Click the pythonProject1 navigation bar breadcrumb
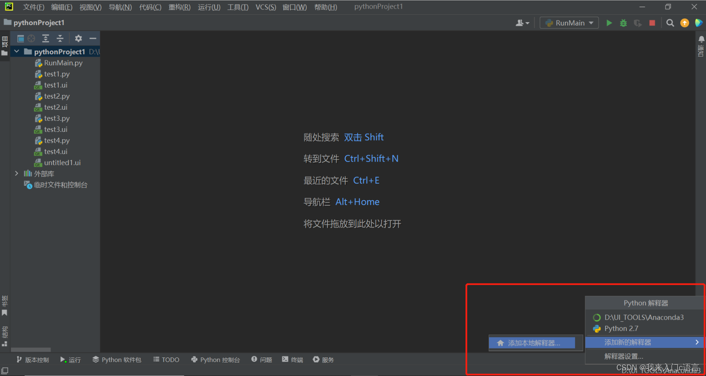This screenshot has width=706, height=376. coord(34,23)
